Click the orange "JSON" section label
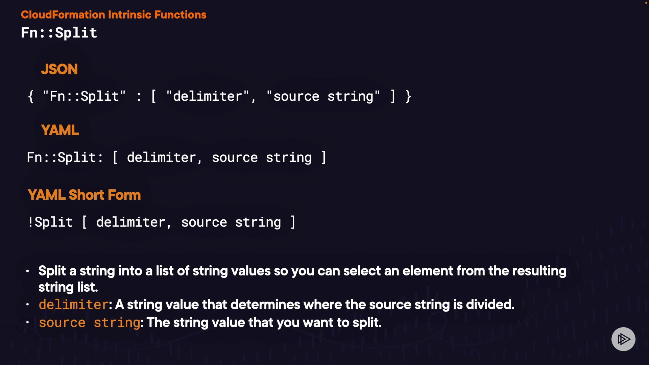 pyautogui.click(x=59, y=69)
